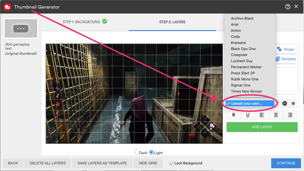The width and height of the screenshot is (304, 171).
Task: Toggle underline text formatting
Action: coord(247,115)
